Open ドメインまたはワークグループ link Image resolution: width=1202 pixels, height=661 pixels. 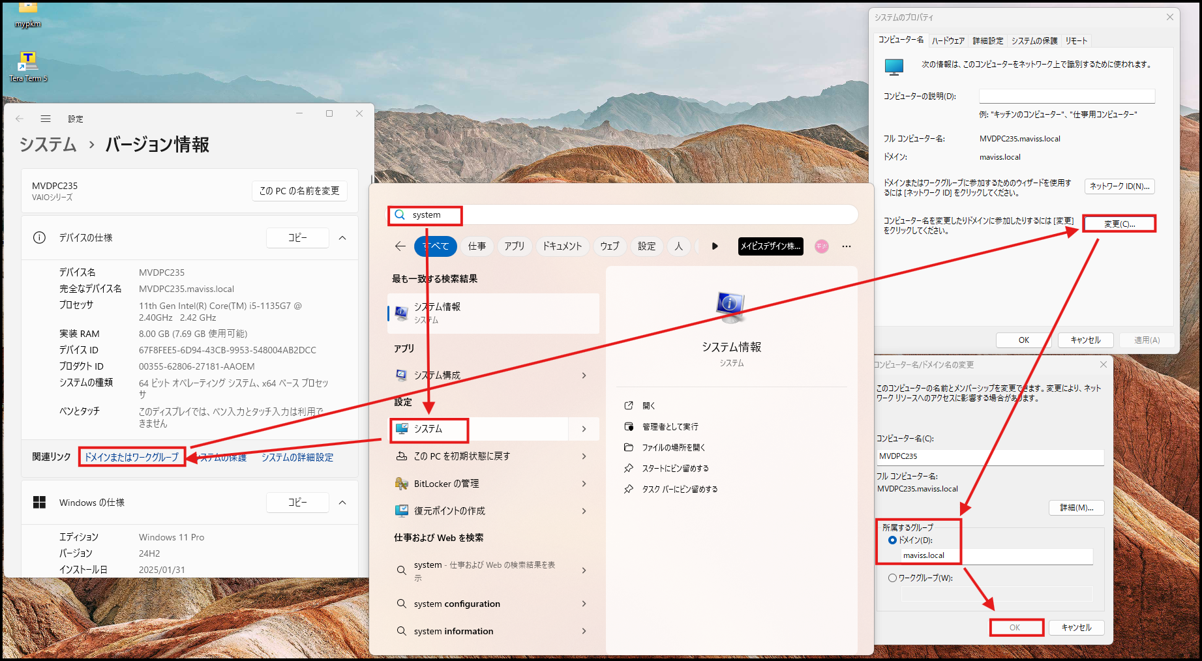(132, 457)
